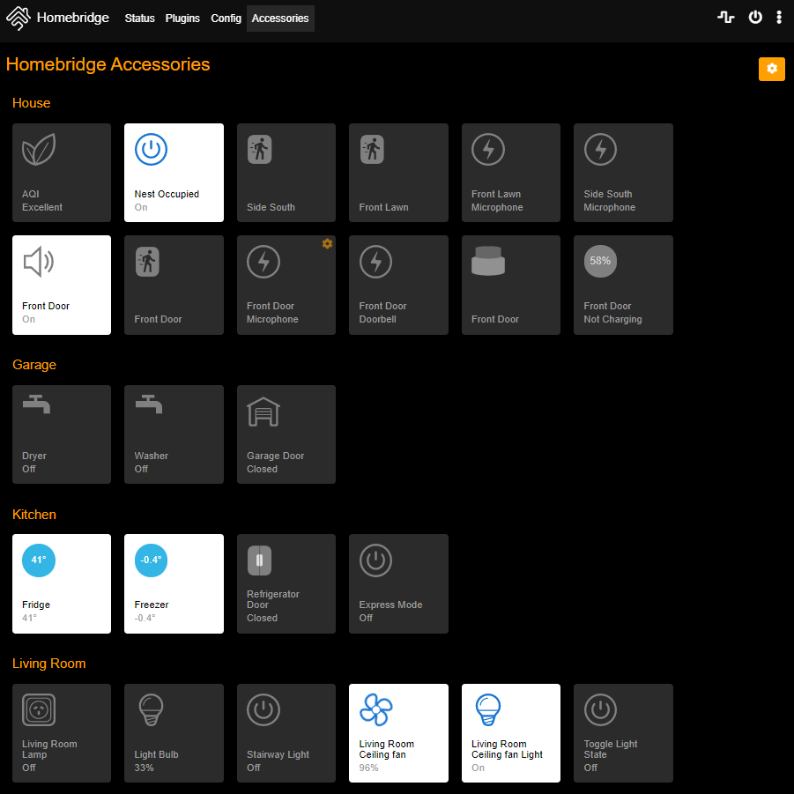
Task: Click the power restart icon in header
Action: point(755,18)
